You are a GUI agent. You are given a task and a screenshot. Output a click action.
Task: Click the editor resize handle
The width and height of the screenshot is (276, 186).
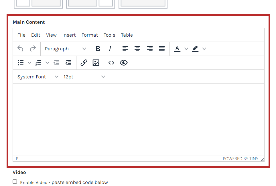click(262, 159)
